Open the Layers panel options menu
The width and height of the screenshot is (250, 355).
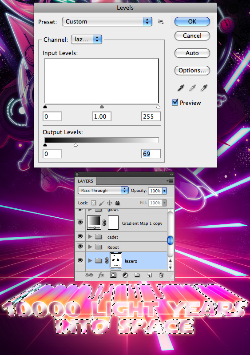click(170, 181)
